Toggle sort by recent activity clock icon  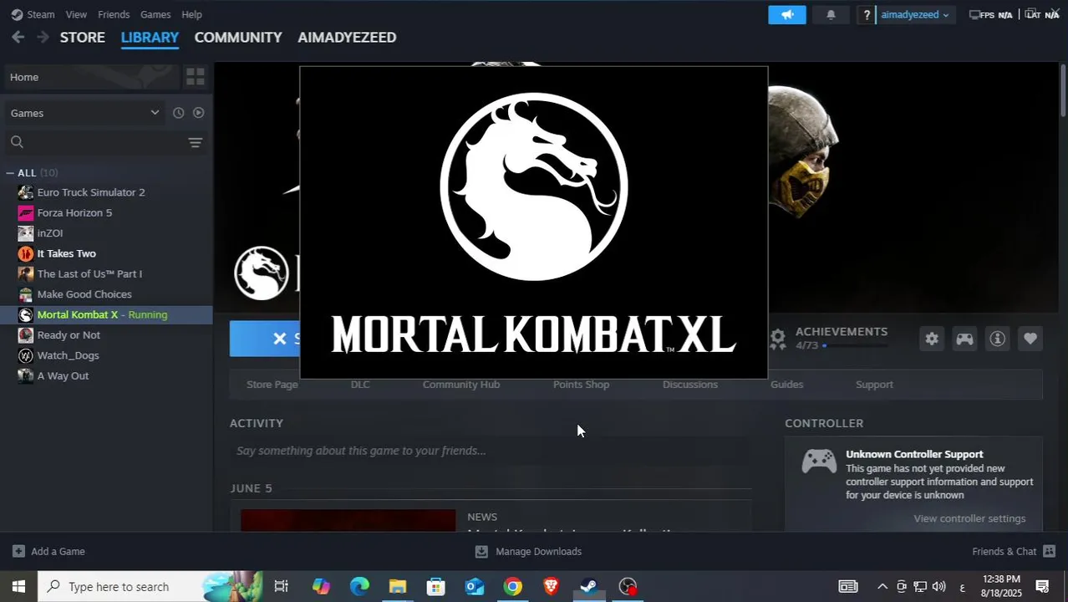tap(178, 113)
